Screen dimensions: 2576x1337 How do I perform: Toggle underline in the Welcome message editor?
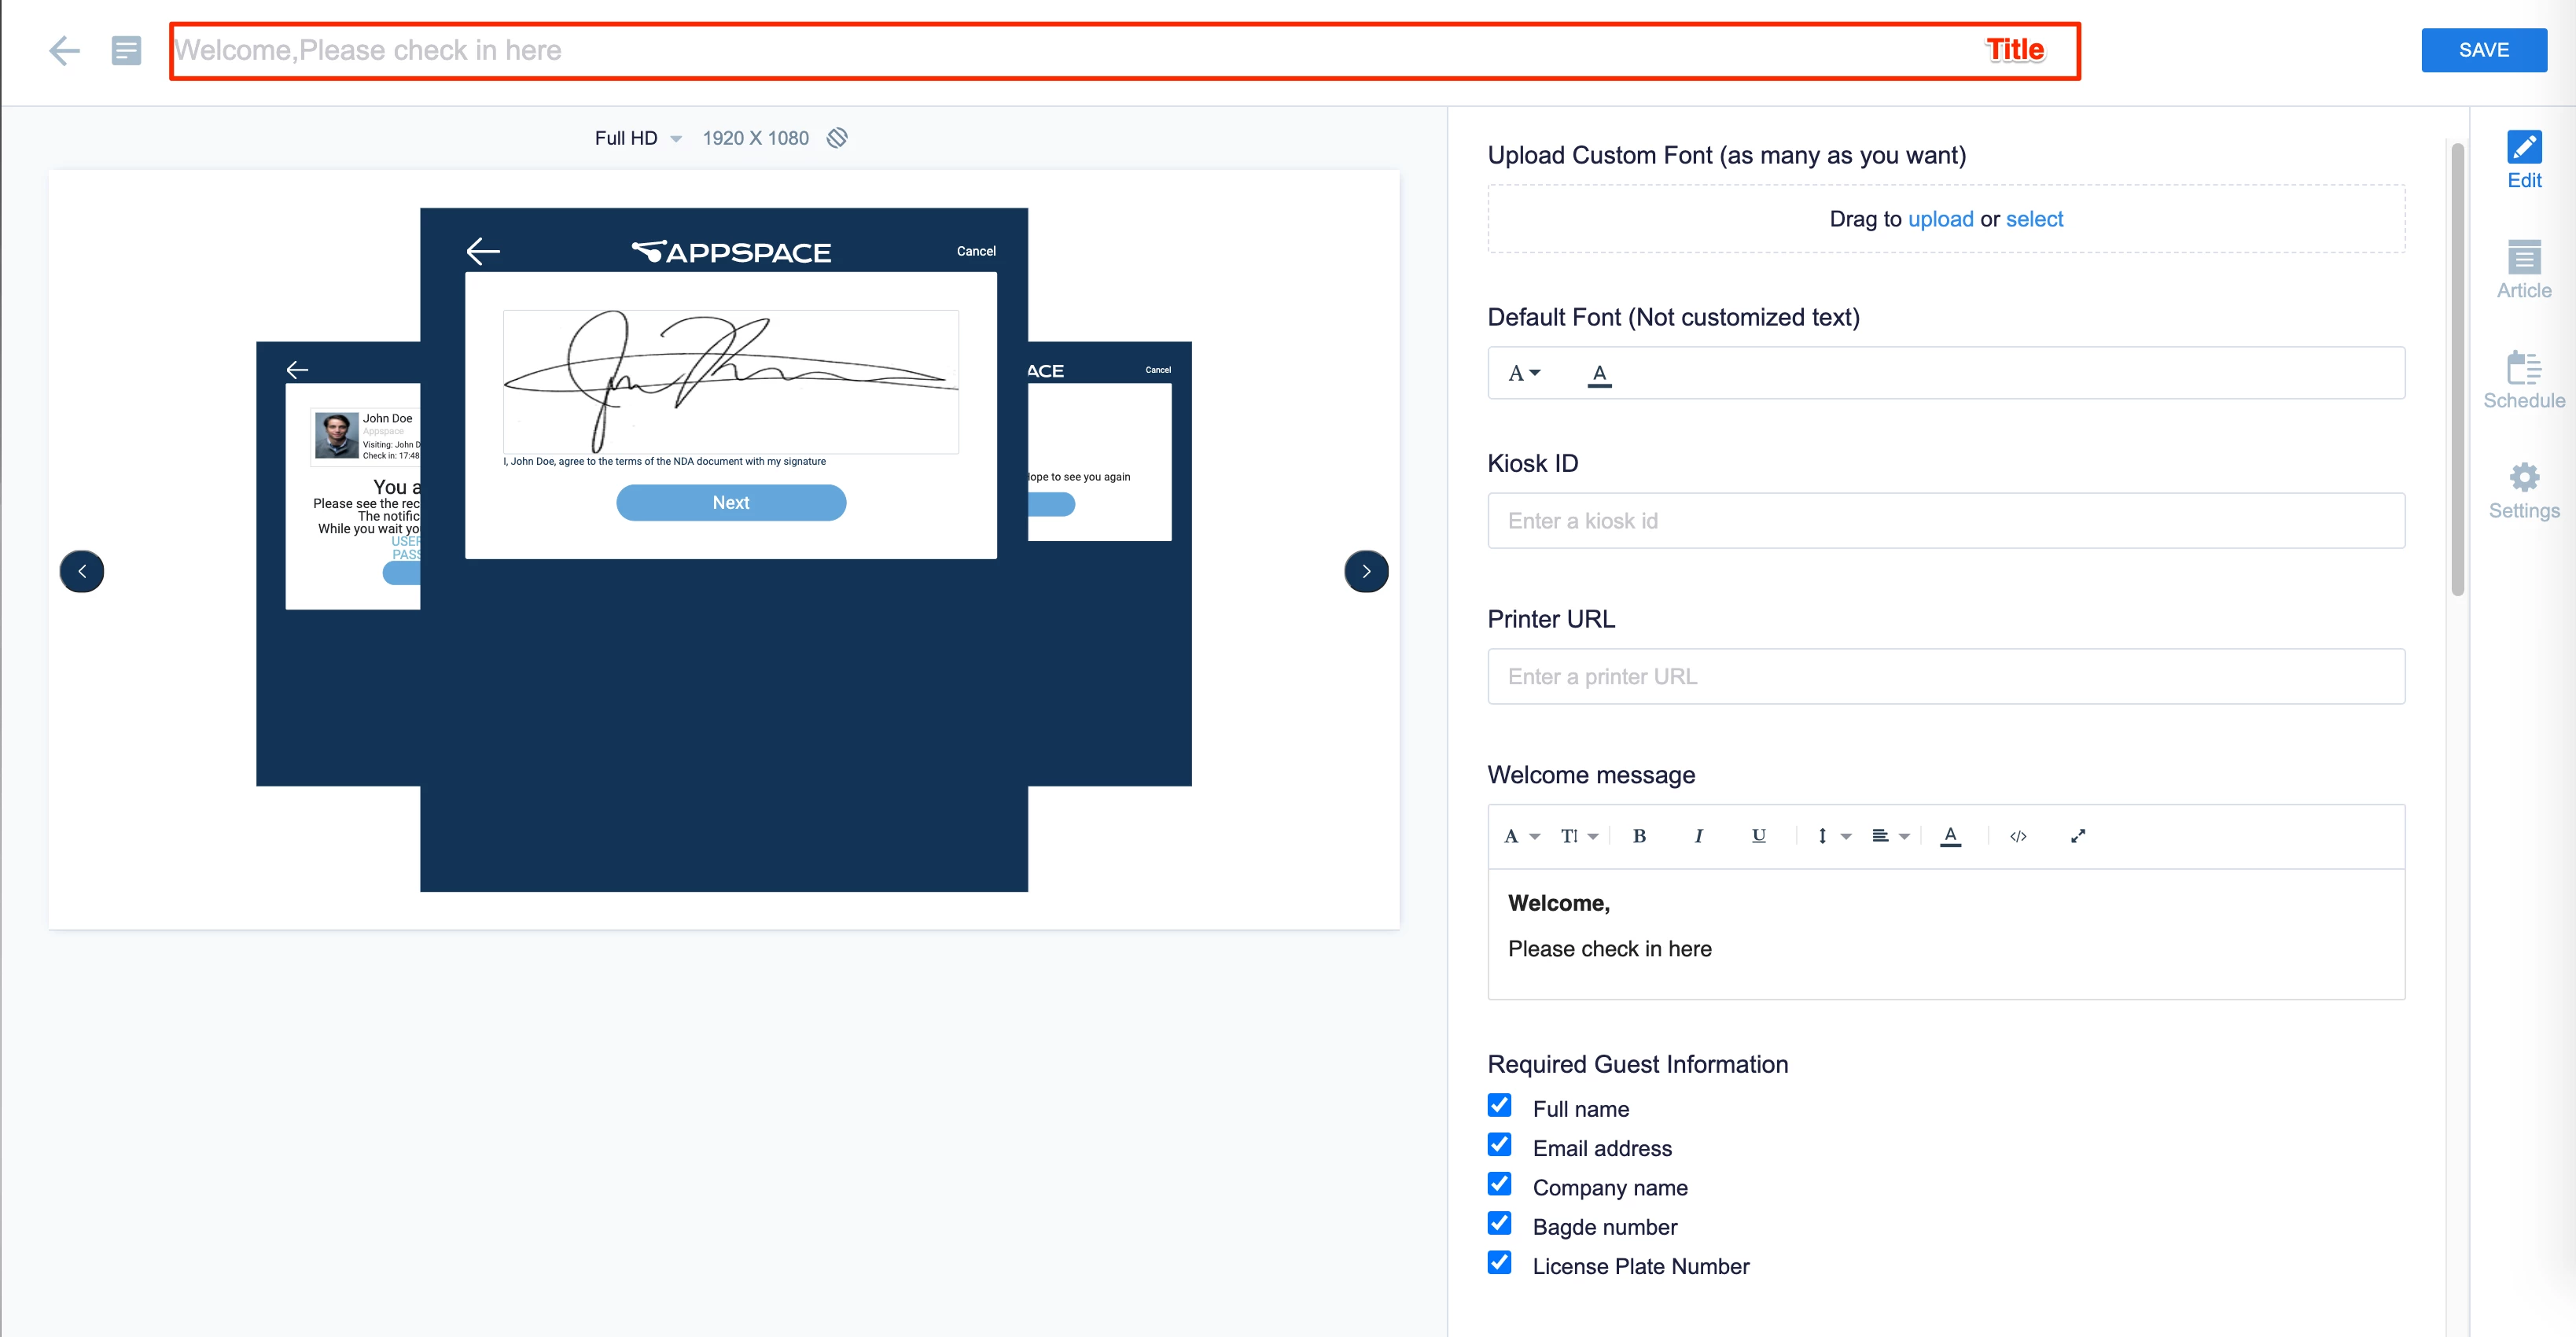click(1758, 836)
